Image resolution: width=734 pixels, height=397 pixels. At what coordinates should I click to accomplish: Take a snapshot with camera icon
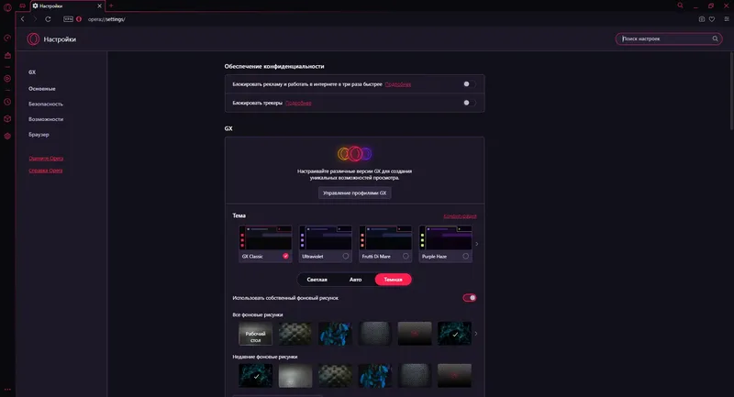point(701,19)
